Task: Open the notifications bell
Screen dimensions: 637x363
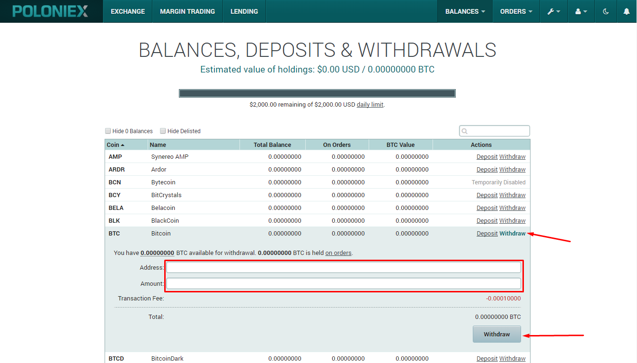Action: pos(627,11)
